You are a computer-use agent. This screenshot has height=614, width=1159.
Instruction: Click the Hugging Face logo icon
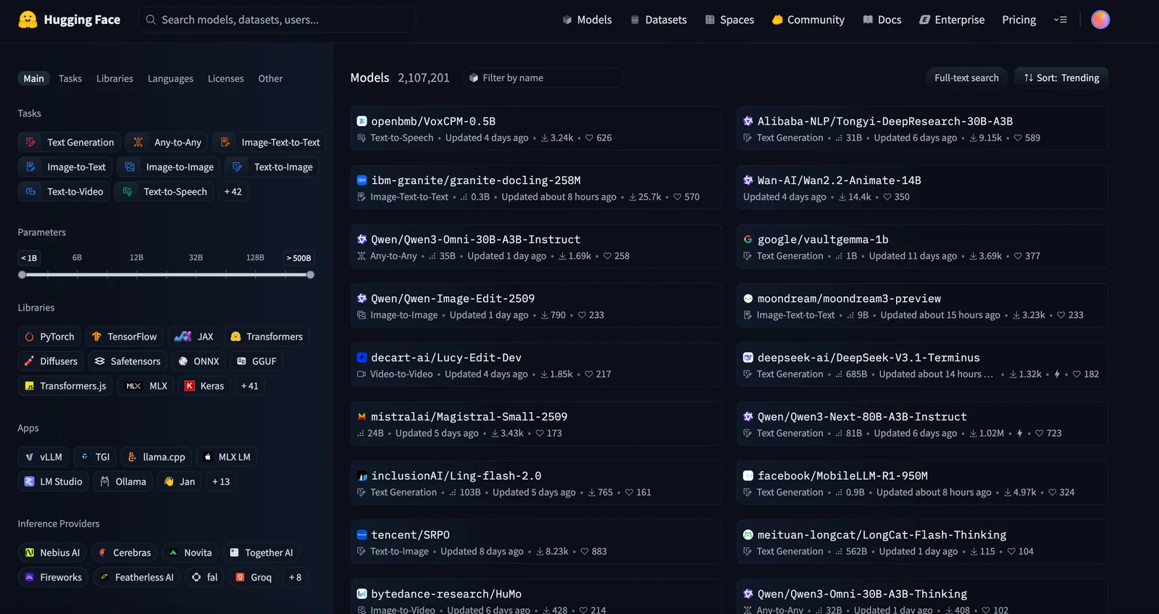(28, 20)
